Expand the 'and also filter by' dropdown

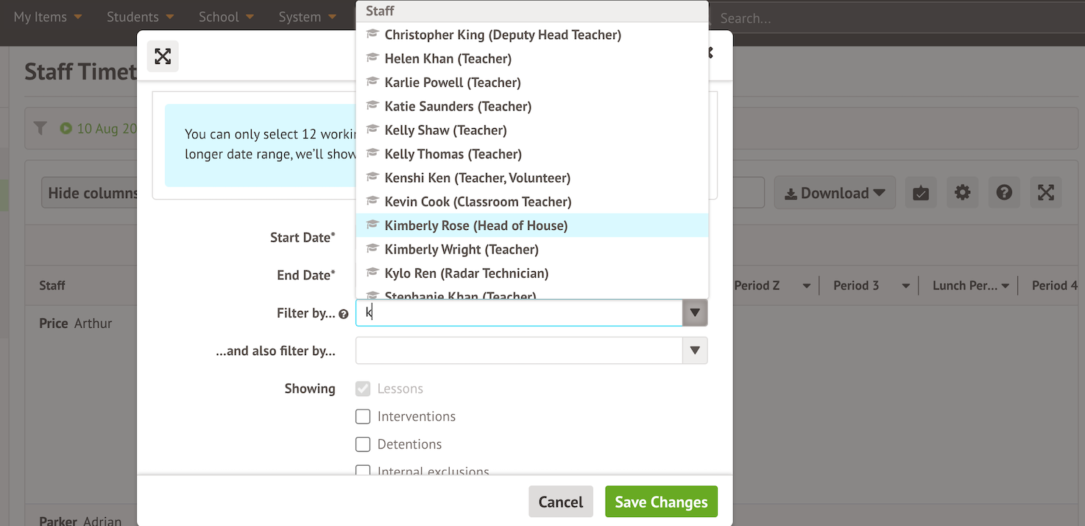click(x=694, y=351)
